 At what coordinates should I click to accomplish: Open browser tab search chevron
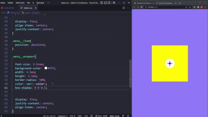(x=189, y=2)
